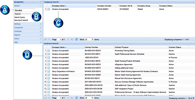
Task: Open record icon for contract 08-AMD-NOV-00019
Action: tap(49, 51)
